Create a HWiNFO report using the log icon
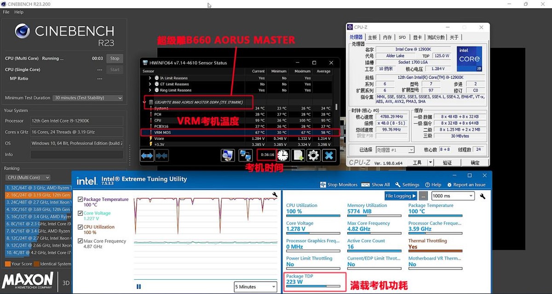 click(x=298, y=155)
